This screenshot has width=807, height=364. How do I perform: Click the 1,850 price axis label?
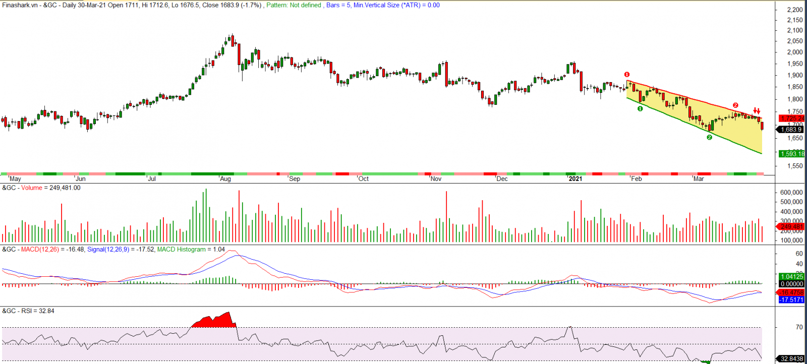(x=795, y=87)
